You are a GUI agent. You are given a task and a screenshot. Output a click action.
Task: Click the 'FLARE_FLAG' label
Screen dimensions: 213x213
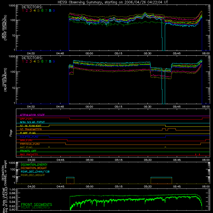[x=28, y=133]
